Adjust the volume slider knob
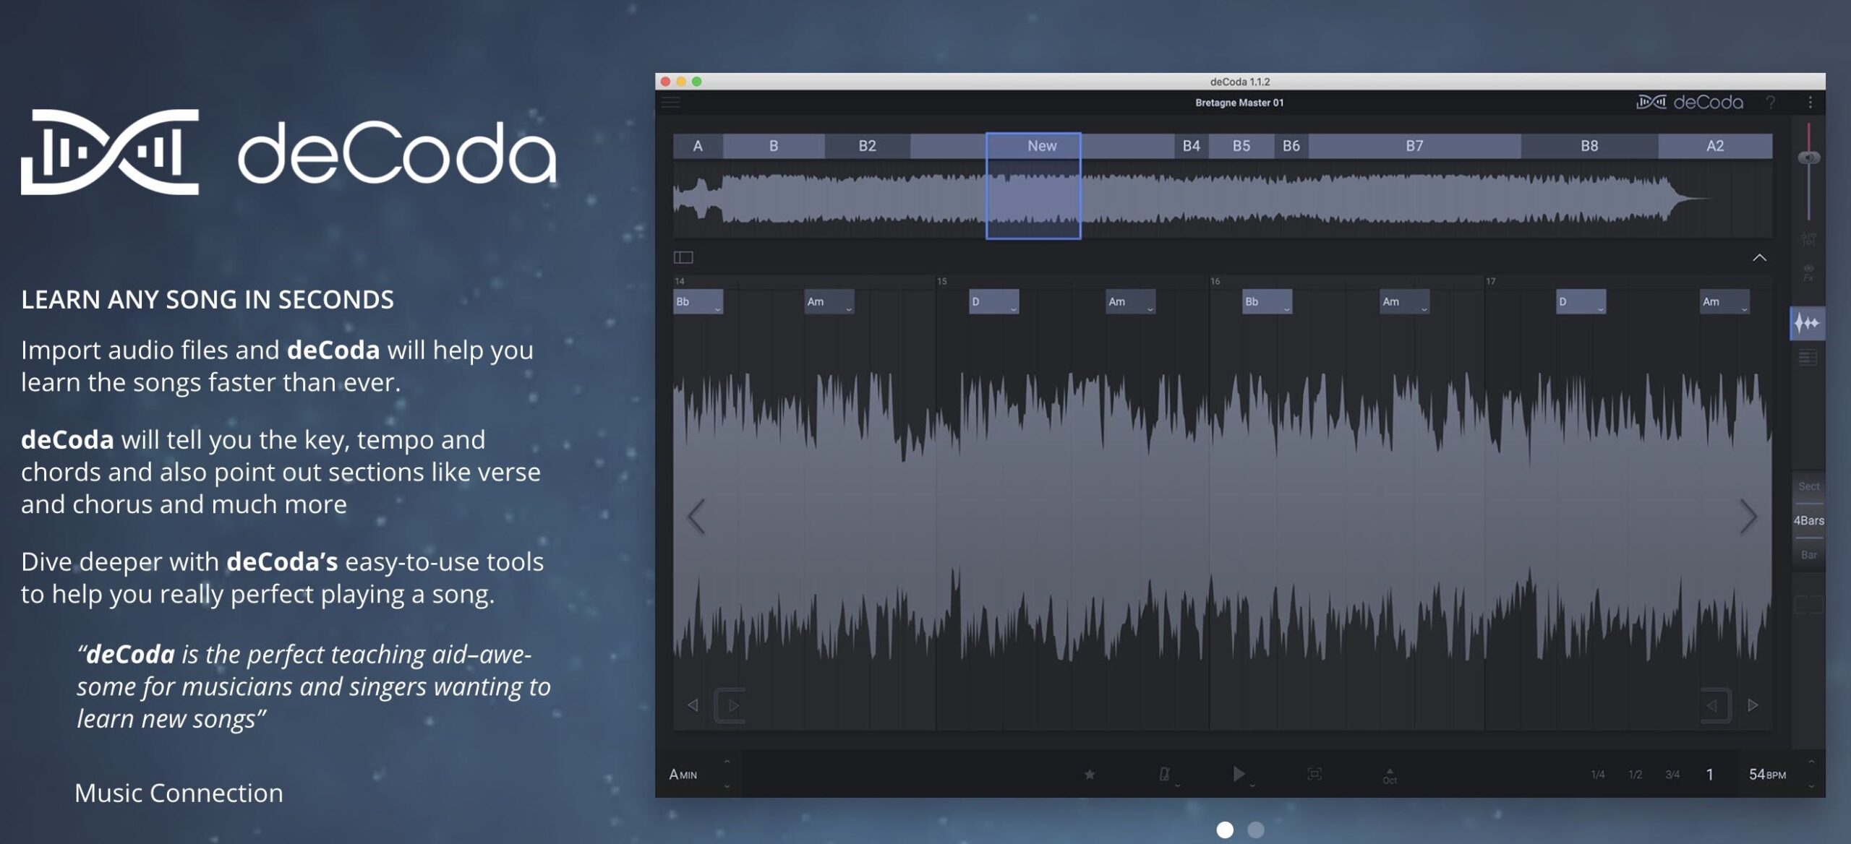The width and height of the screenshot is (1851, 844). (x=1809, y=158)
